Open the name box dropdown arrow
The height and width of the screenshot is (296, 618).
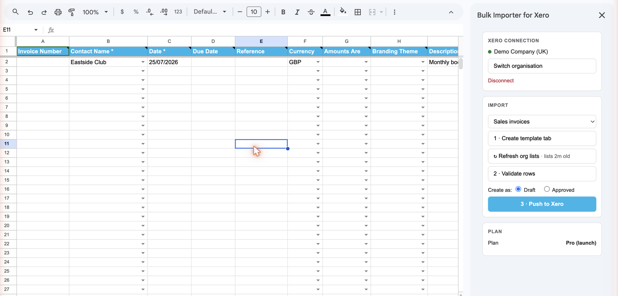[36, 30]
